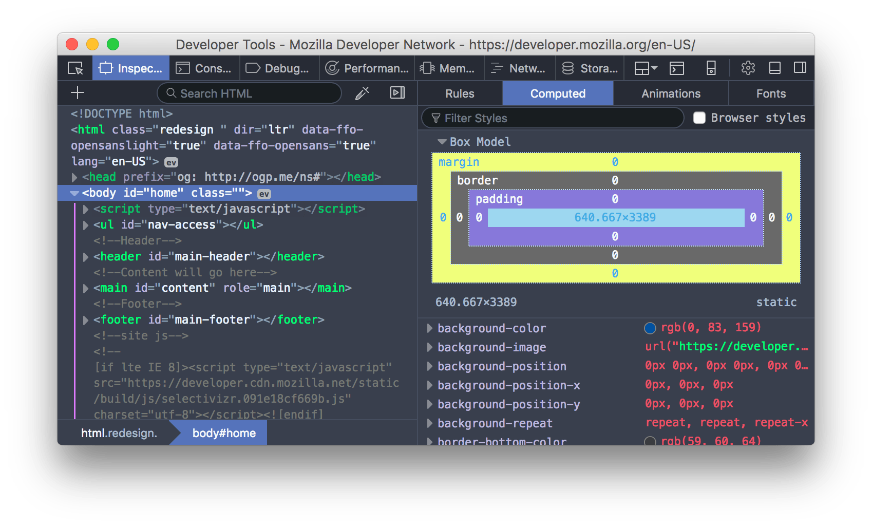This screenshot has width=872, height=527.
Task: Select the 'site js' comment node
Action: (141, 335)
